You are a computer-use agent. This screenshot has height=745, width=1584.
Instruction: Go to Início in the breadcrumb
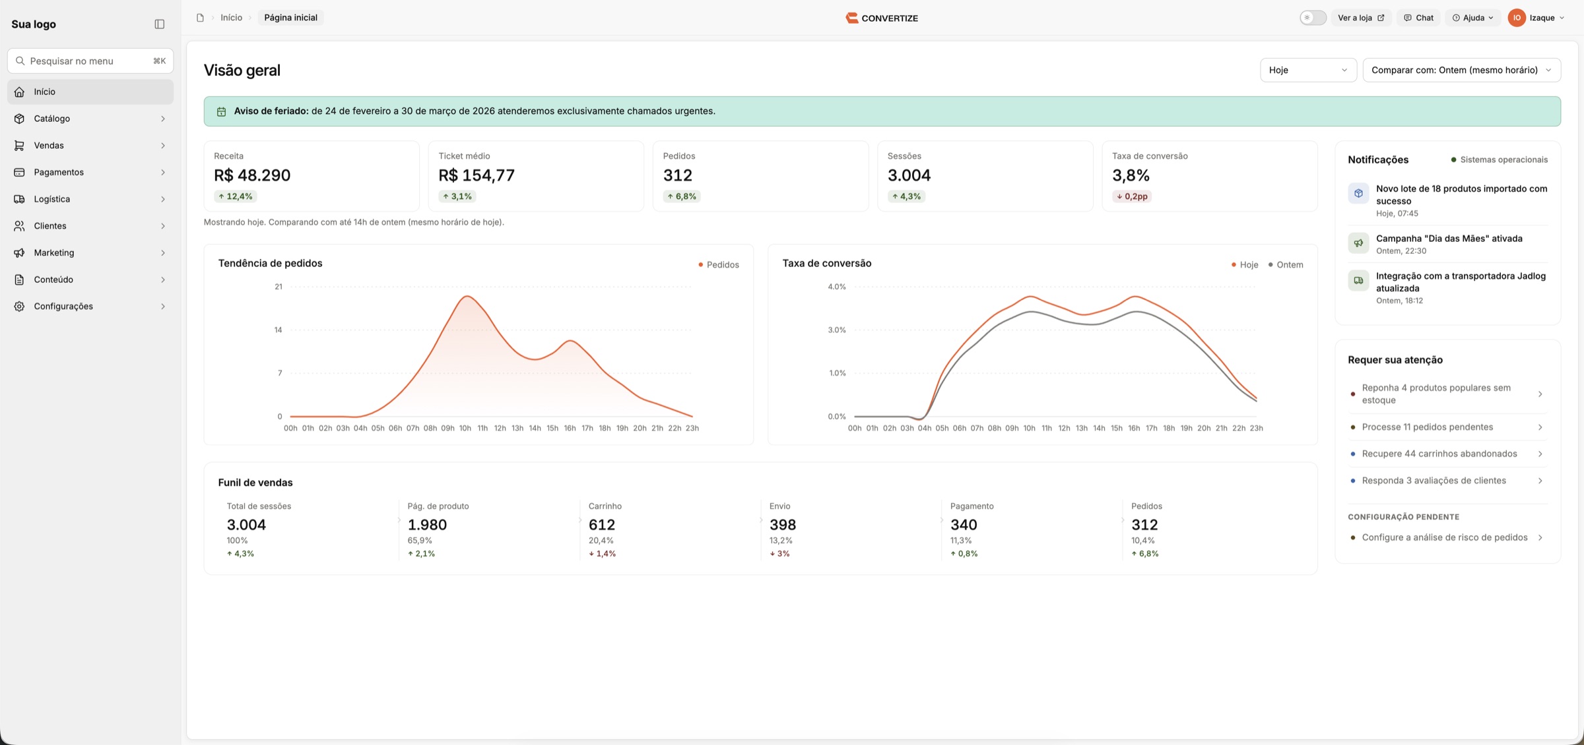point(231,18)
